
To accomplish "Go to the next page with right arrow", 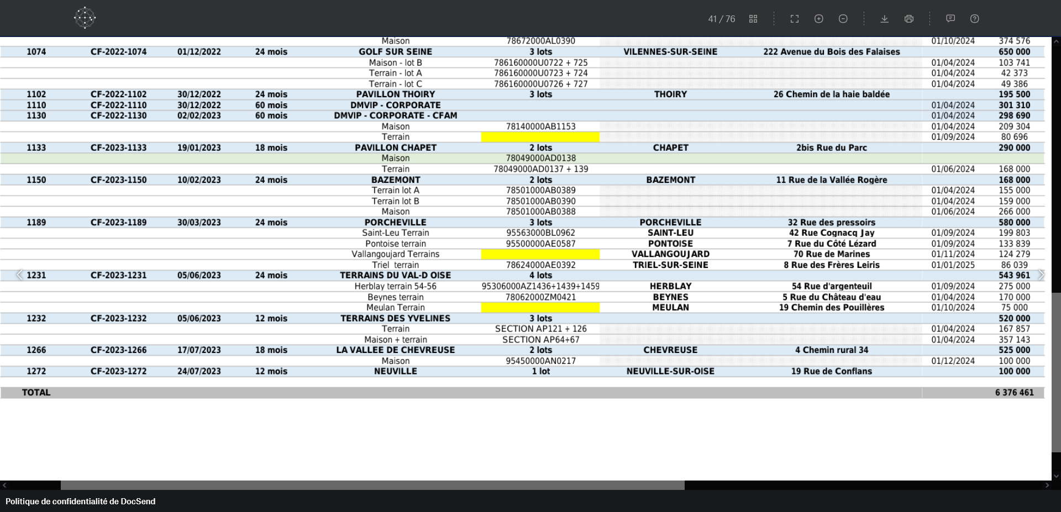I will tap(1041, 275).
